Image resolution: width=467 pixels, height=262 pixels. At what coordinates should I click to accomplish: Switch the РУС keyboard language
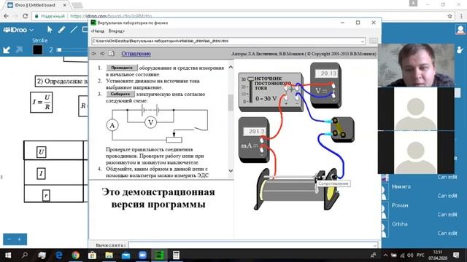420,255
